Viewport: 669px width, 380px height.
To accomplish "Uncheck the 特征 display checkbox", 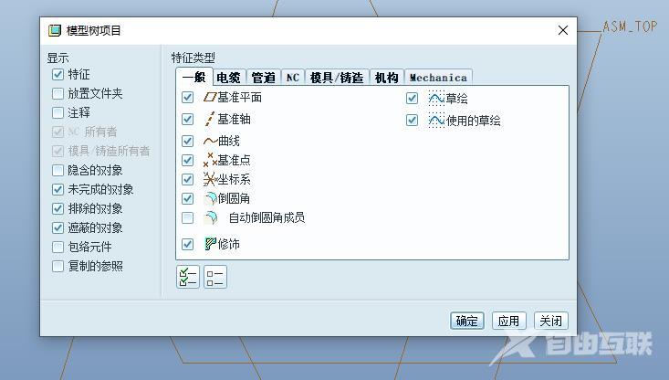I will (57, 74).
